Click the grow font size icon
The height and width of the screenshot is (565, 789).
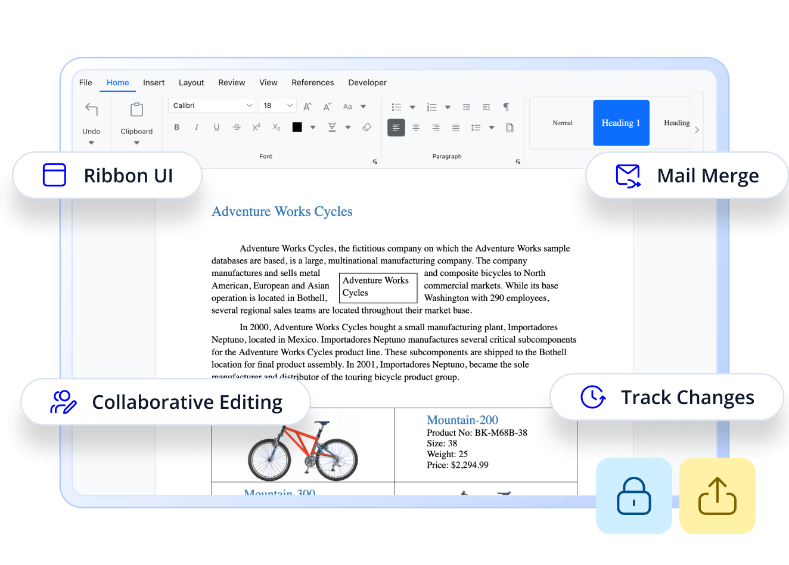307,107
